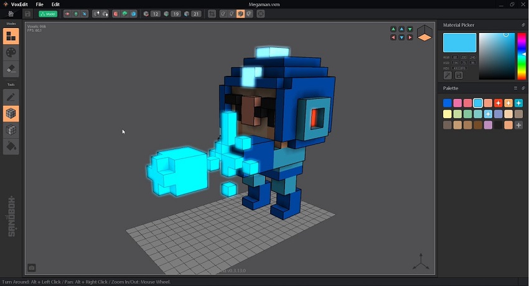Save material to palette icon

tap(459, 75)
